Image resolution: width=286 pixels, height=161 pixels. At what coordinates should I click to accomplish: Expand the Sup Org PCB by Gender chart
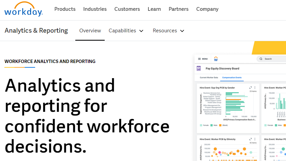251,88
